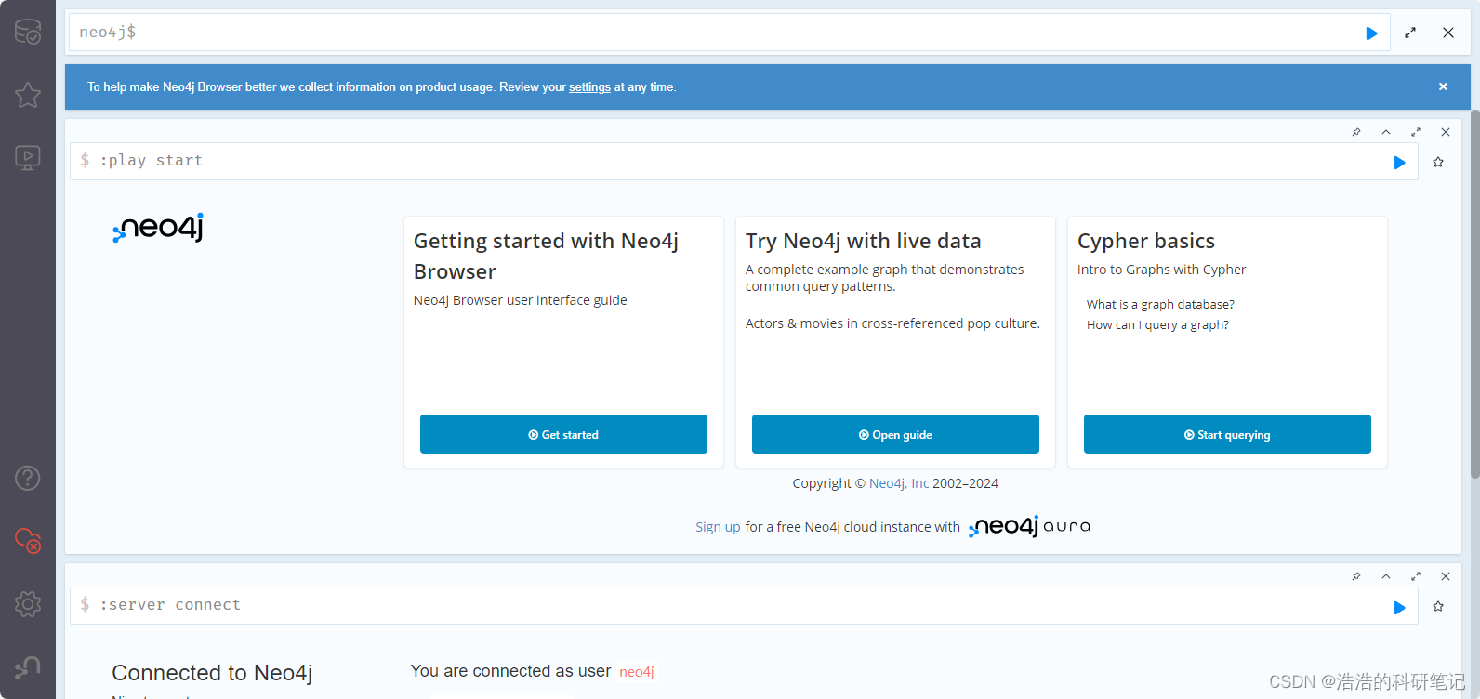This screenshot has width=1480, height=699.
Task: Click the Start querying button
Action: coord(1227,434)
